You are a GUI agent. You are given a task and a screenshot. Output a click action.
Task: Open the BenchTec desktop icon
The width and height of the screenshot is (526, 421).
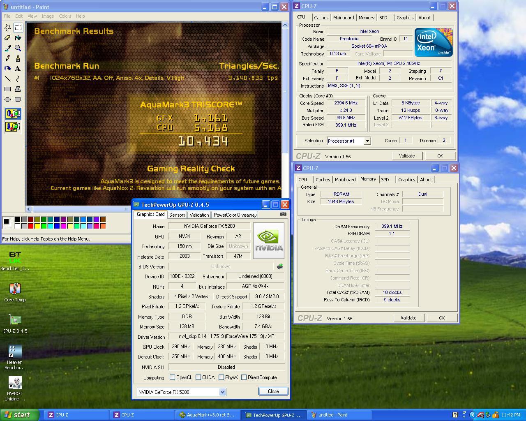click(15, 261)
